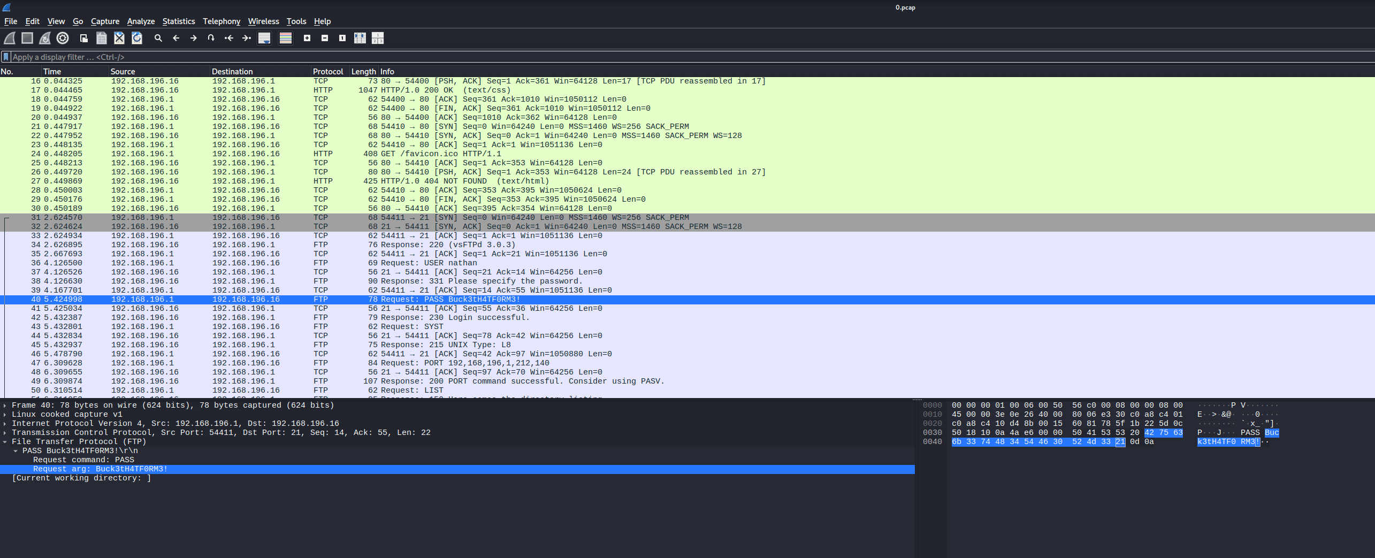Viewport: 1375px width, 558px height.
Task: Click the display filter bookmark icon
Action: (x=6, y=57)
